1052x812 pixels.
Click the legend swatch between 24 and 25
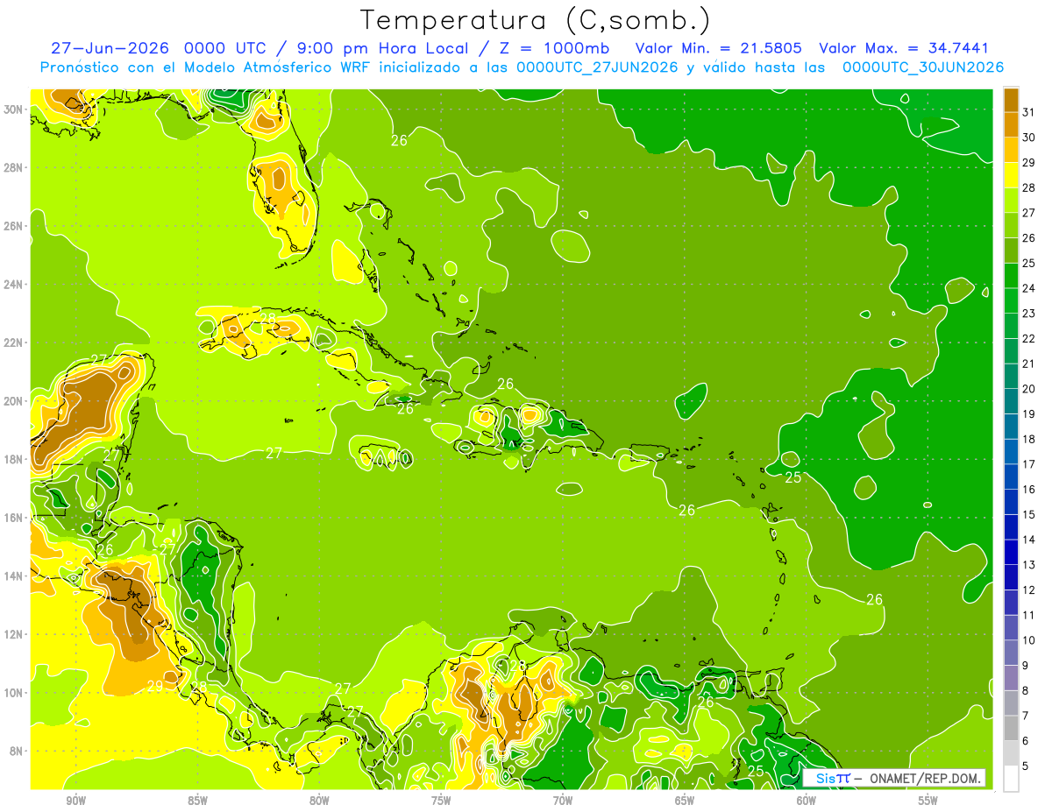(x=1011, y=276)
